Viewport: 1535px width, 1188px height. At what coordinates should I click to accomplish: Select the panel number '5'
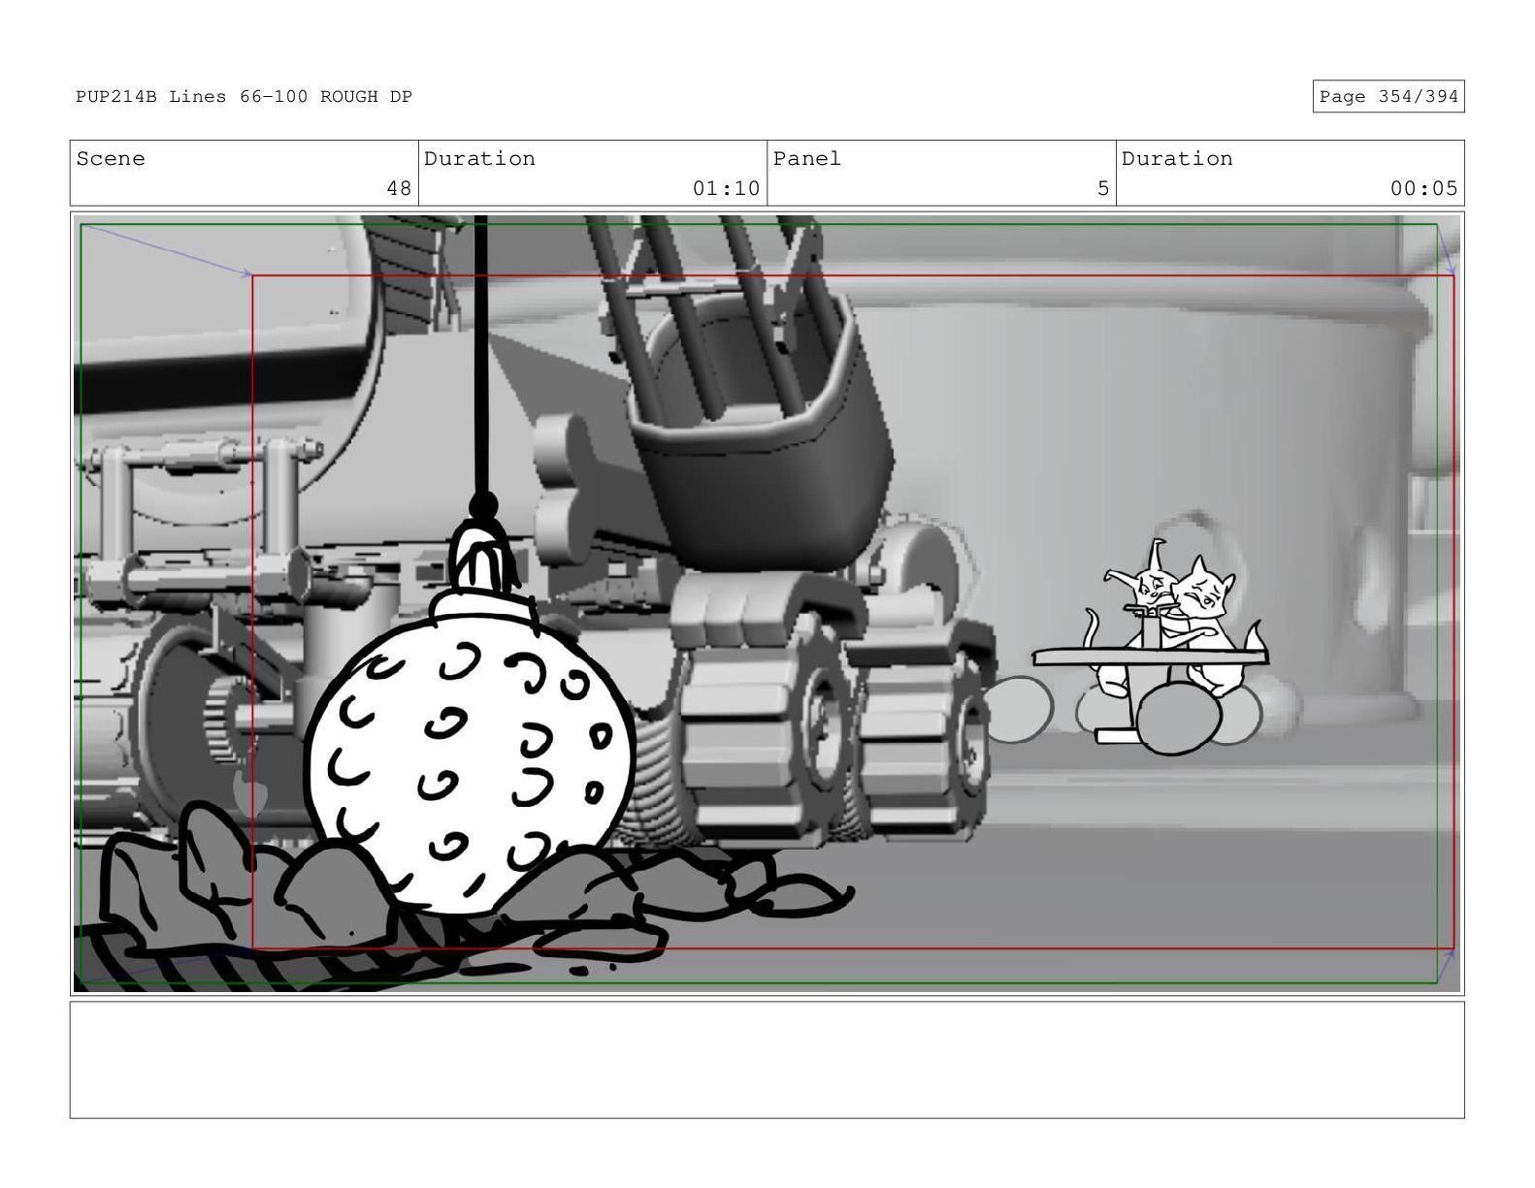[1102, 188]
